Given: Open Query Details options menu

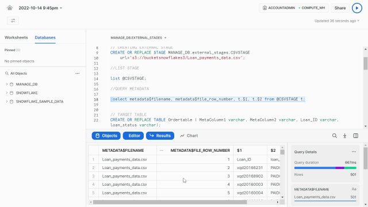Looking at the screenshot, I should 354,152.
